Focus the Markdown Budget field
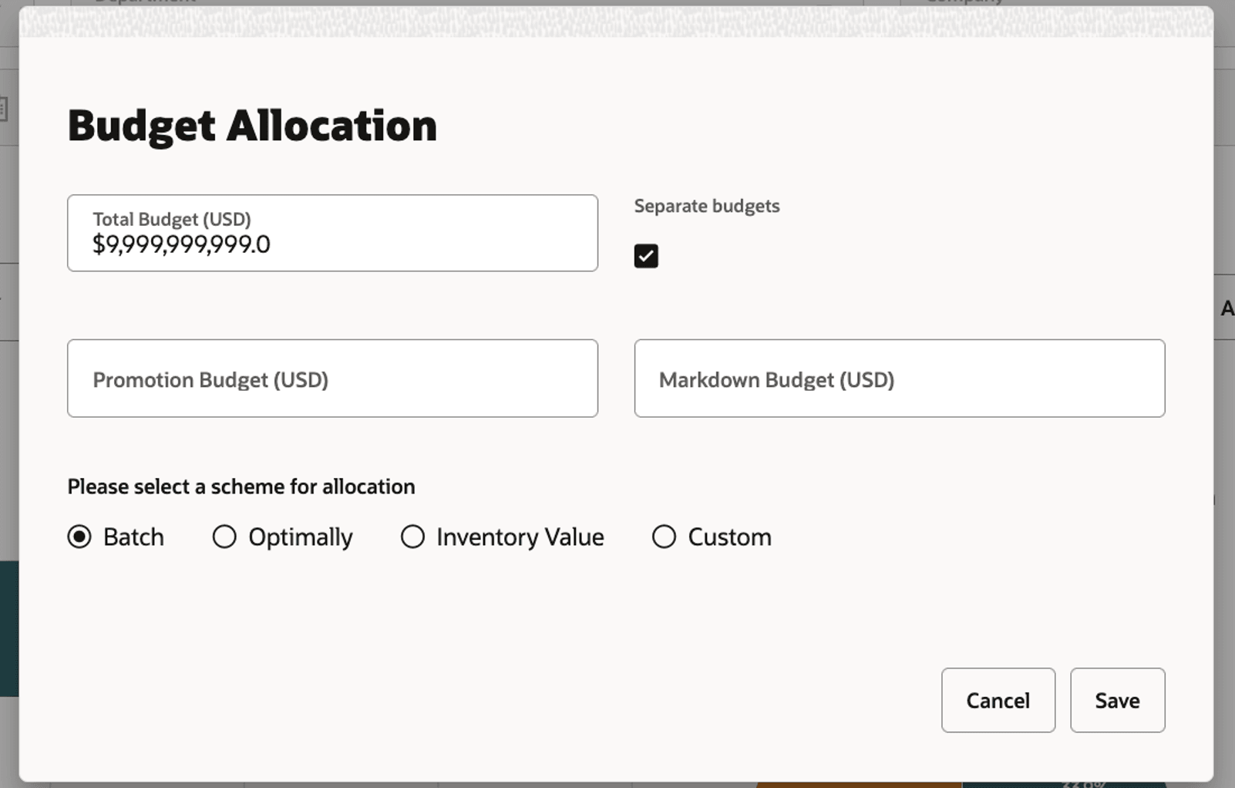The height and width of the screenshot is (788, 1235). [899, 379]
